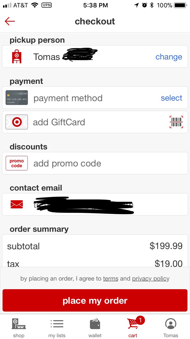Image resolution: width=190 pixels, height=339 pixels.
Task: Open the cart tab with badge
Action: [x=133, y=327]
